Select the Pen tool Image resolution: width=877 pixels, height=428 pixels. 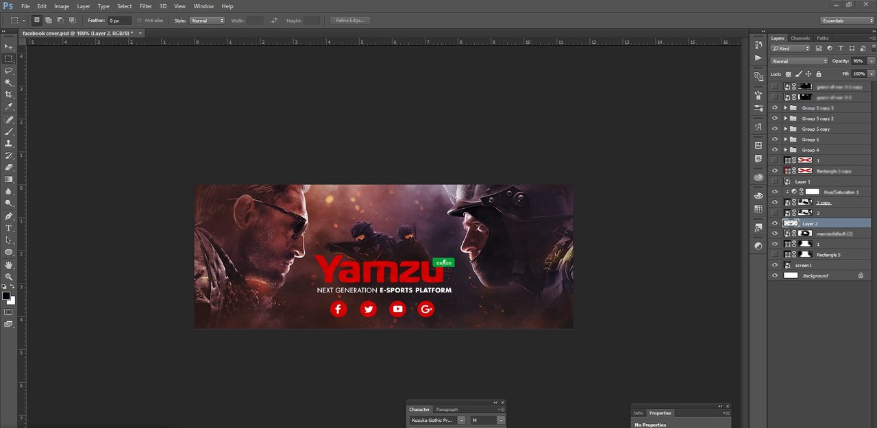coord(9,216)
